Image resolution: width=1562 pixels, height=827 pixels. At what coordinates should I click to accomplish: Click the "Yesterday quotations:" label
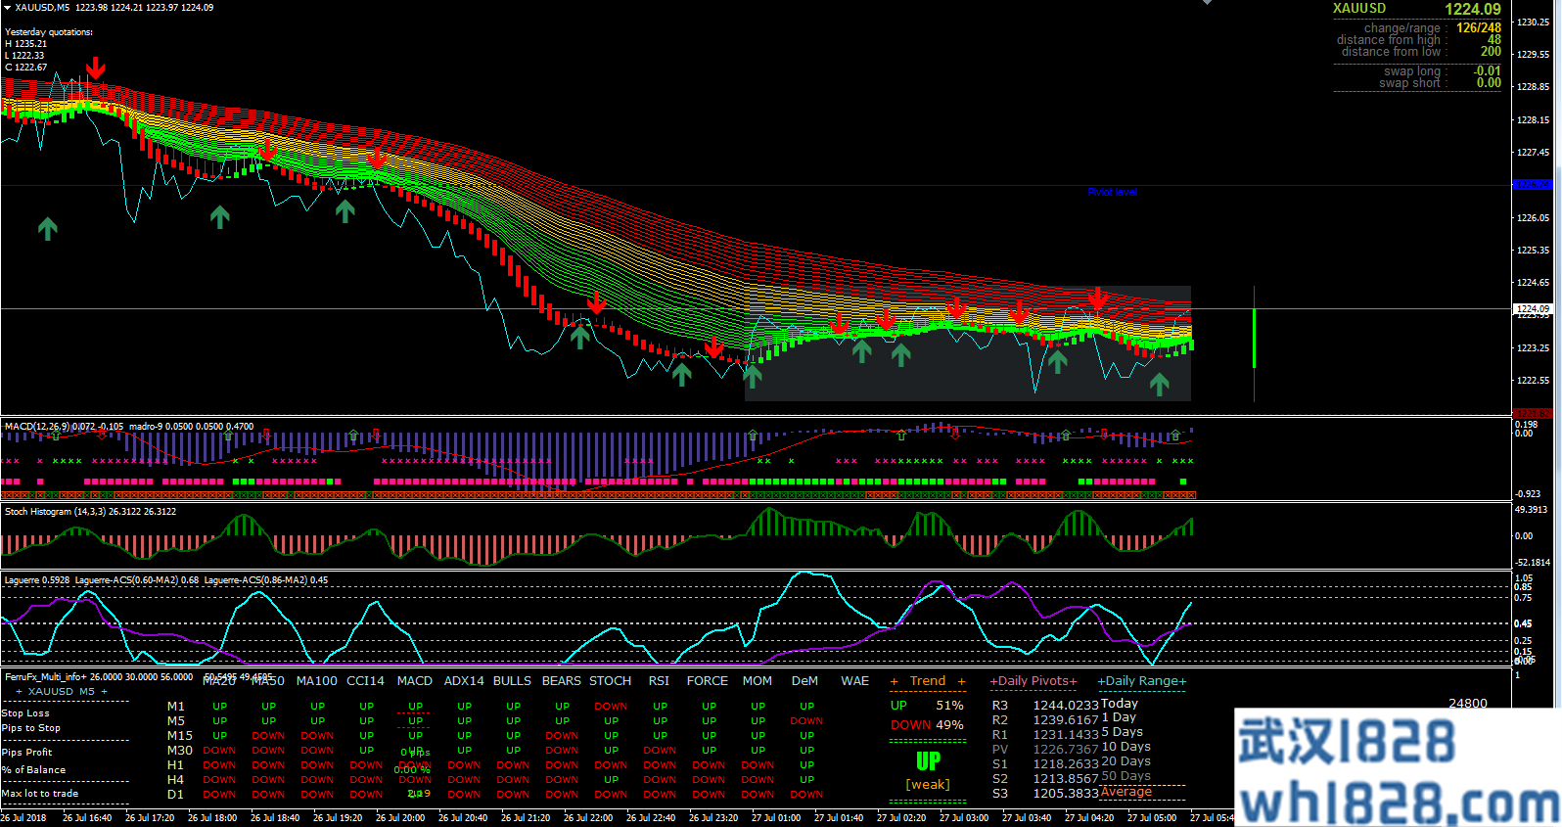[49, 32]
